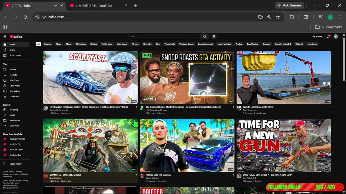The width and height of the screenshot is (346, 194).
Task: Open All Bookmarks folder
Action: coord(329,27)
